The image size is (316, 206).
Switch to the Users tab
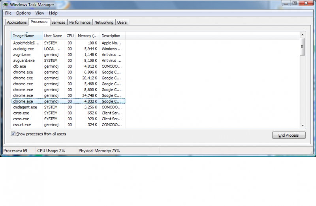(x=122, y=22)
